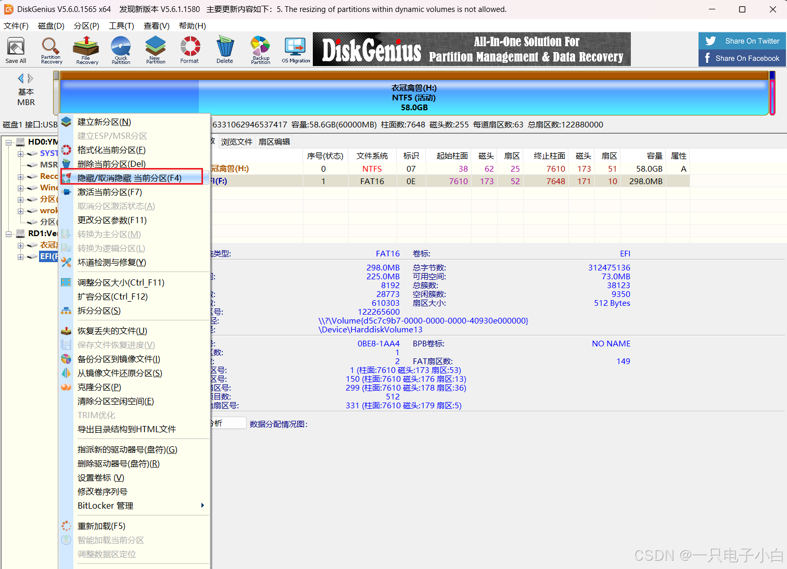Click the \Device\HarddiskVolume13 path text
Viewport: 787px width, 569px height.
point(371,330)
